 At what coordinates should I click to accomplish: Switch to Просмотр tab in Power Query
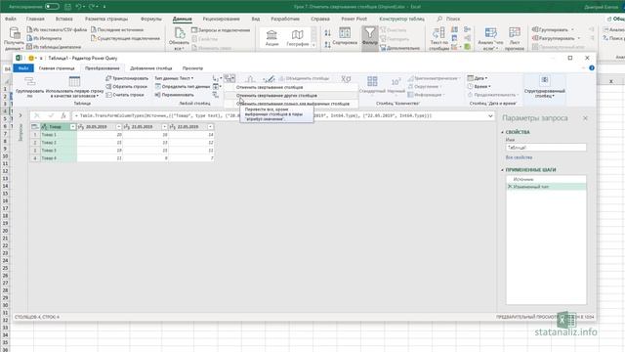tap(192, 68)
